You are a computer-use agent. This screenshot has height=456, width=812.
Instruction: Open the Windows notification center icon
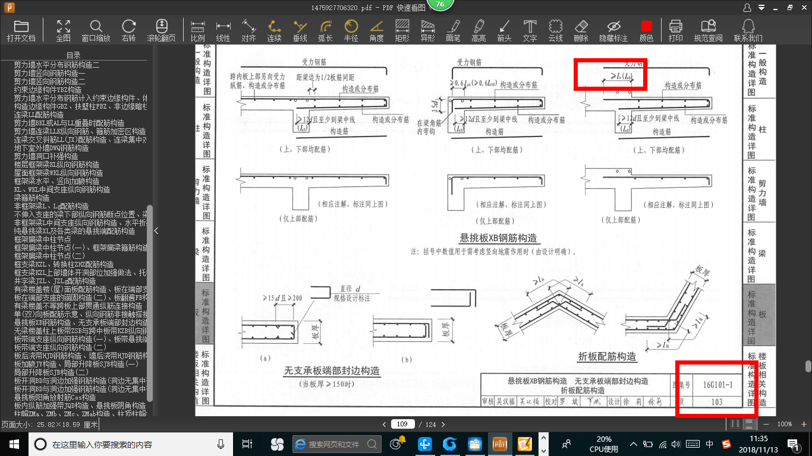click(x=792, y=444)
